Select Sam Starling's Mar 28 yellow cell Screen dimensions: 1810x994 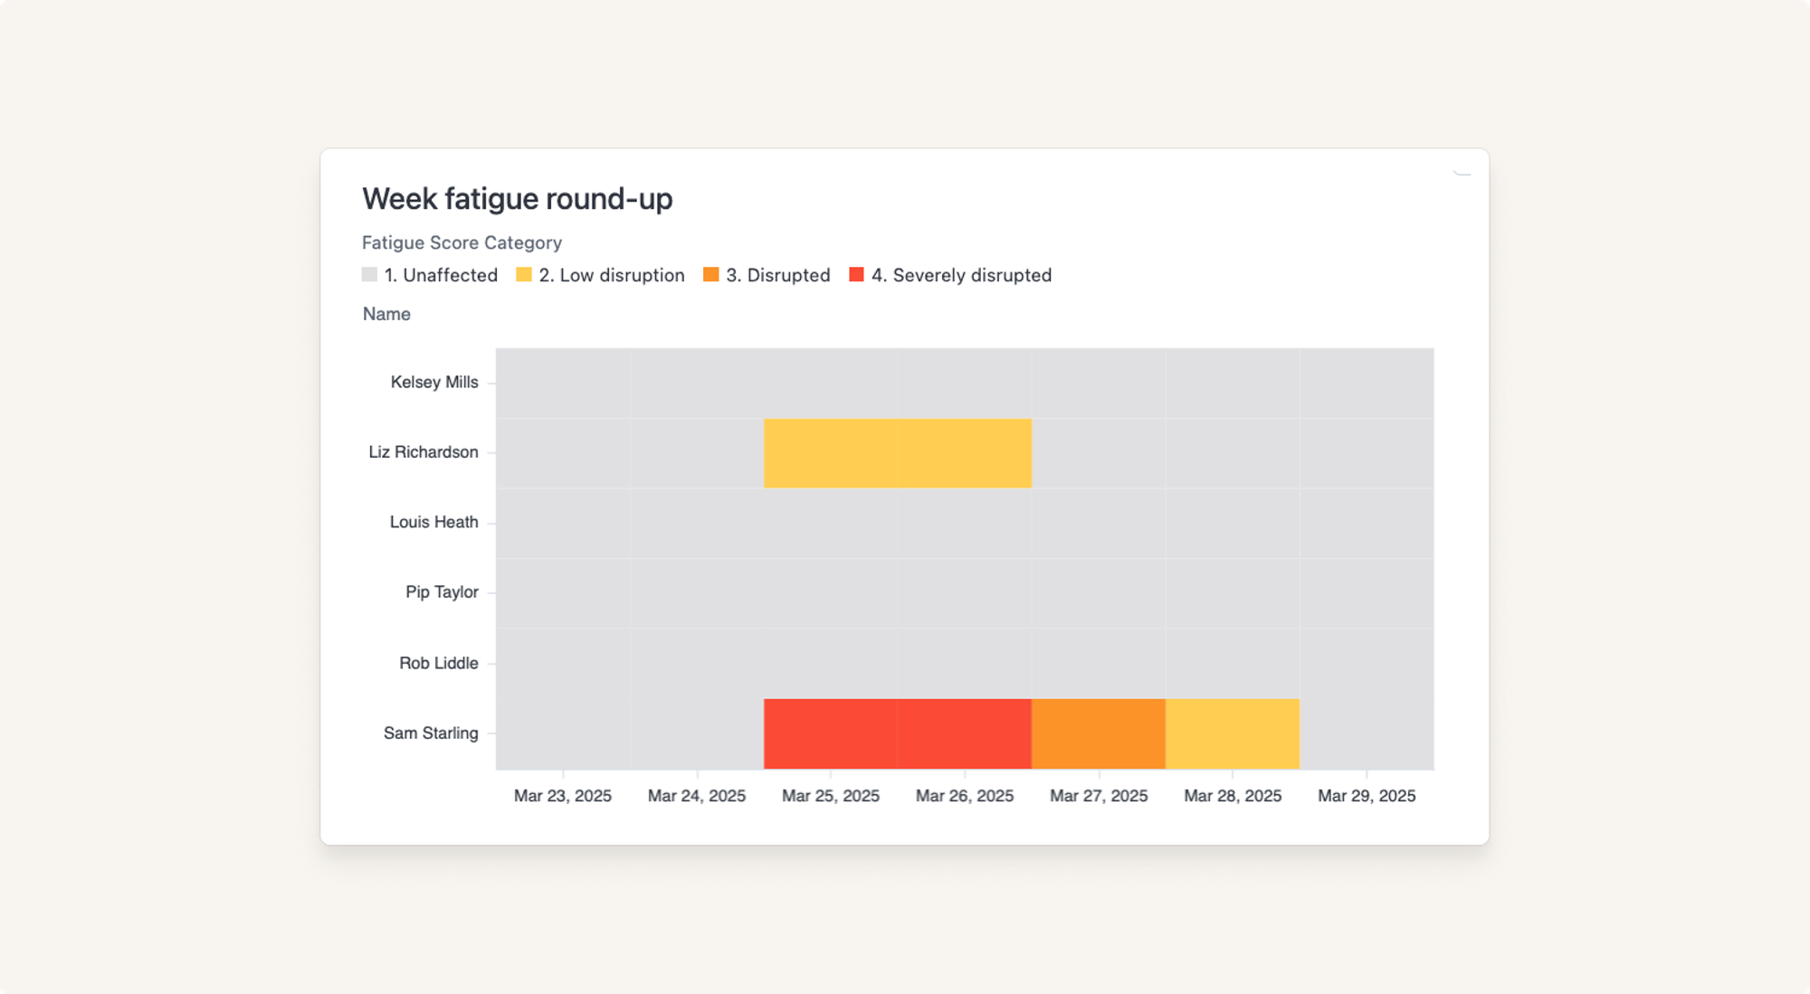click(x=1232, y=734)
